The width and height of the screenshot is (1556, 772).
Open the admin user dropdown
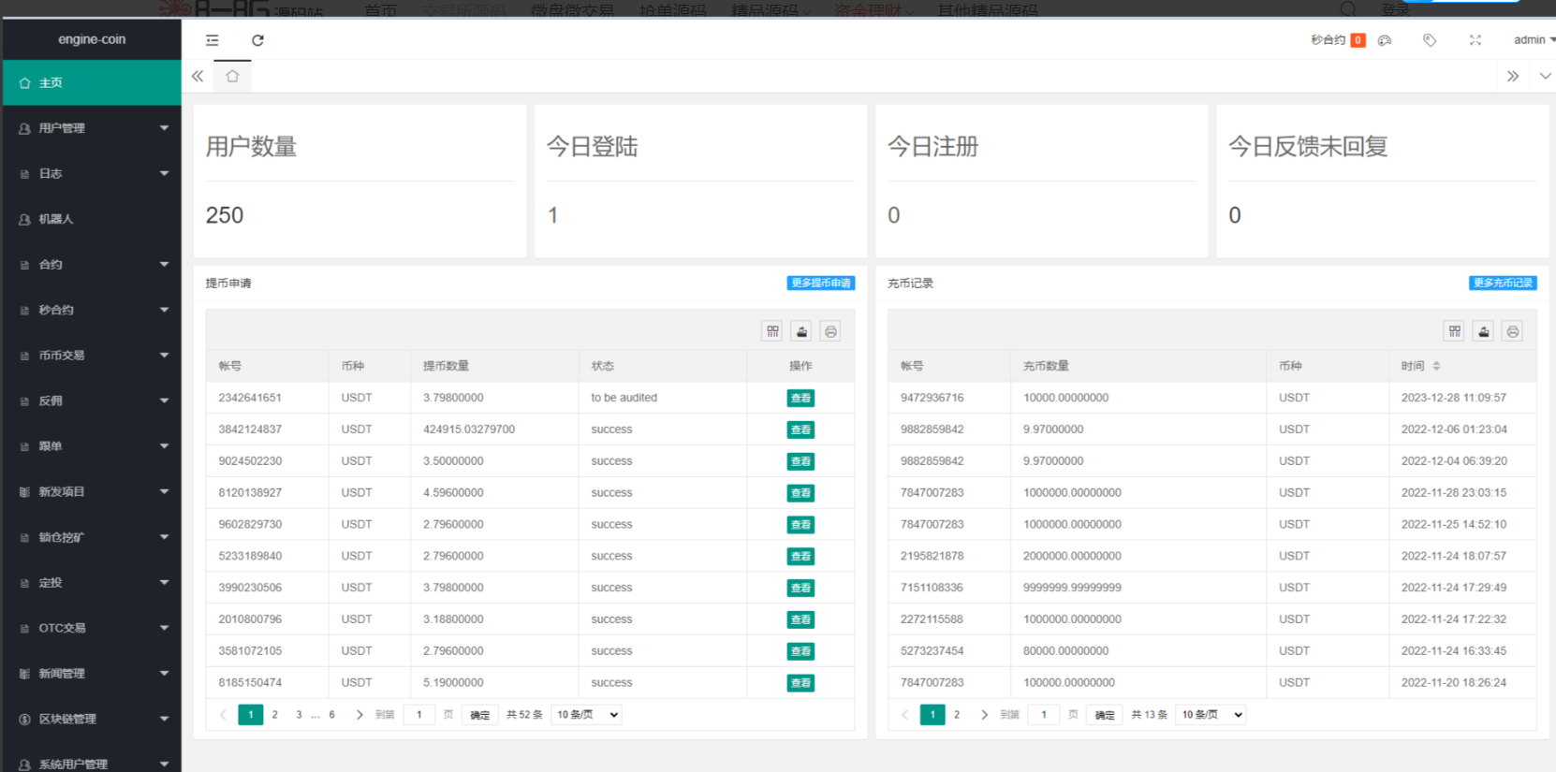[x=1534, y=40]
